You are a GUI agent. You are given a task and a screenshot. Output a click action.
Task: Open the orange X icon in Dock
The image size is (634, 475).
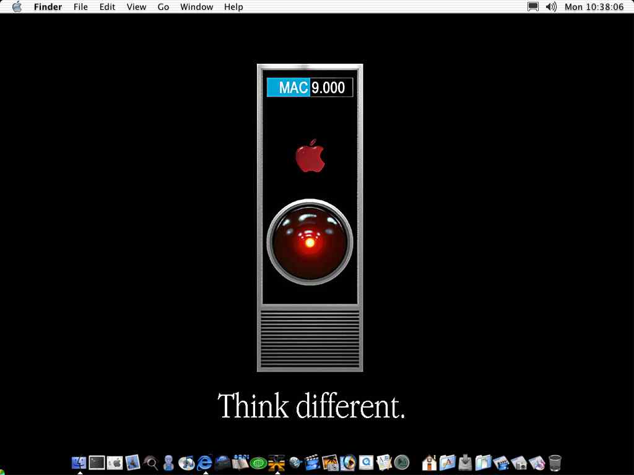[277, 463]
